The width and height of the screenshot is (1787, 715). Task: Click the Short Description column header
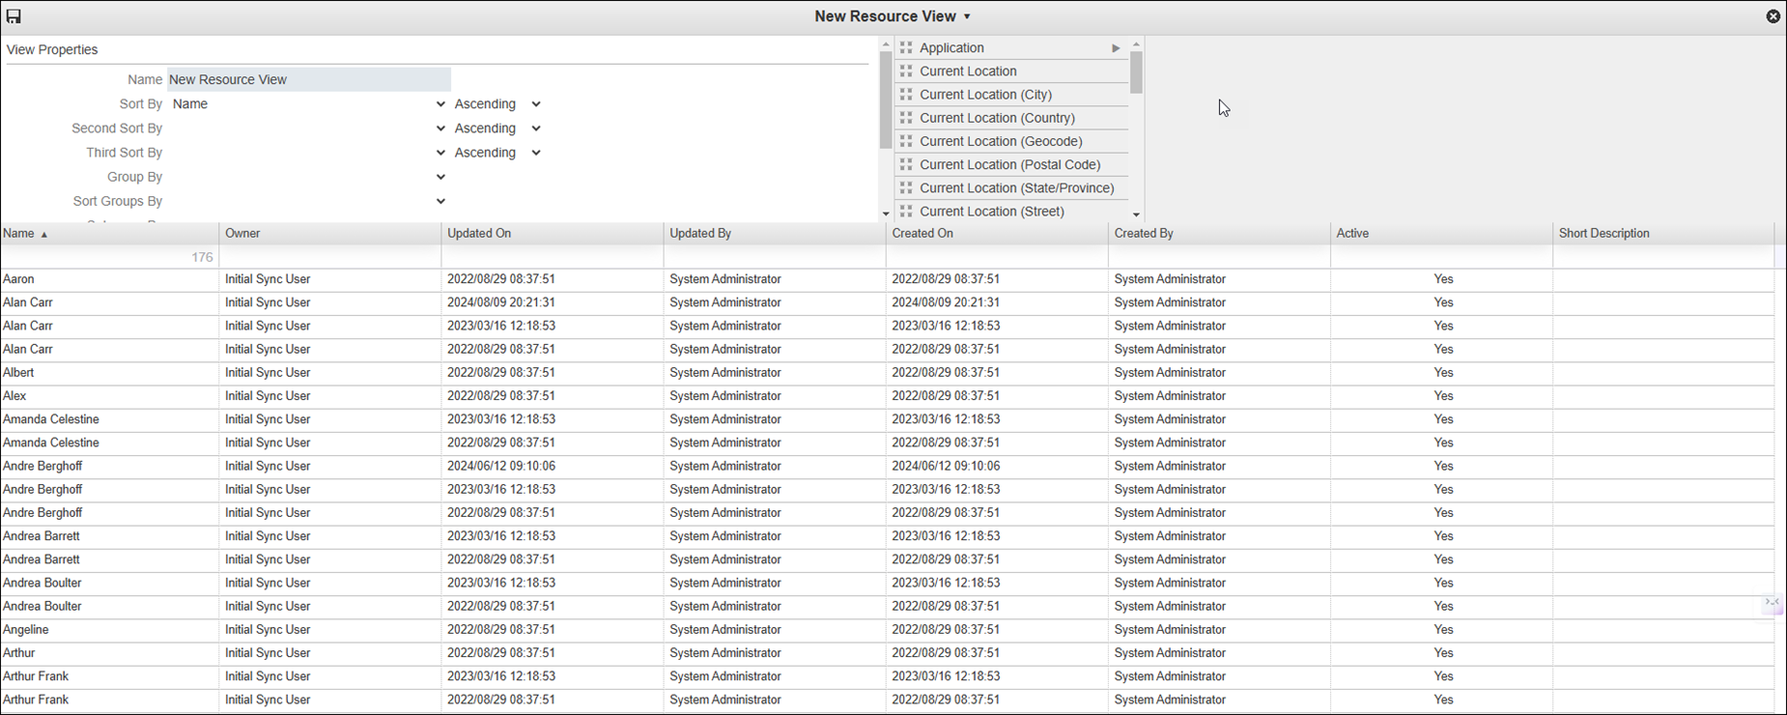tap(1663, 233)
